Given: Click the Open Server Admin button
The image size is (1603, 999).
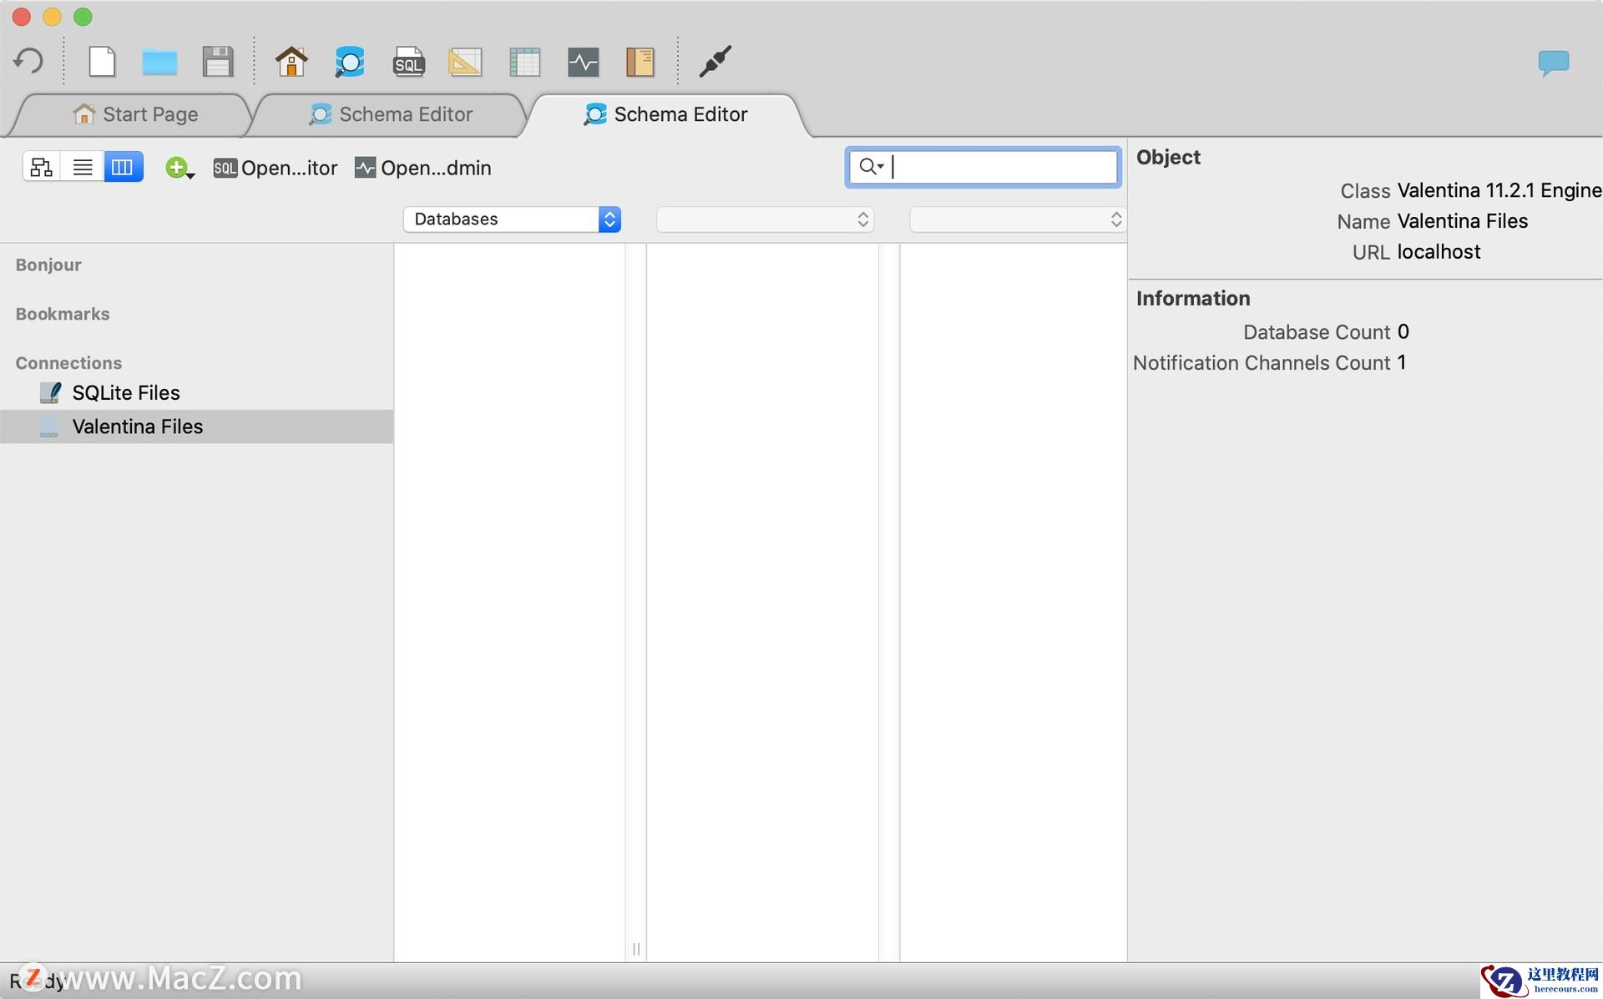Looking at the screenshot, I should coord(423,168).
